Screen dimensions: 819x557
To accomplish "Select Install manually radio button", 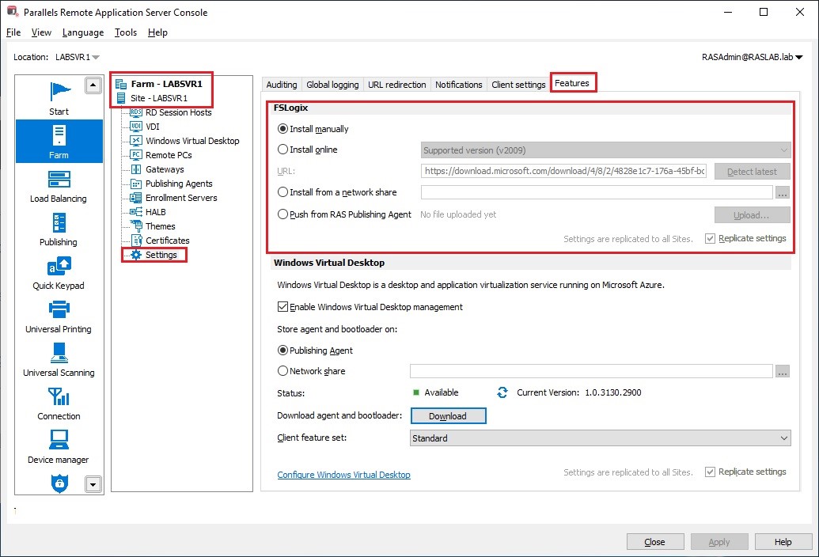I will pyautogui.click(x=282, y=128).
